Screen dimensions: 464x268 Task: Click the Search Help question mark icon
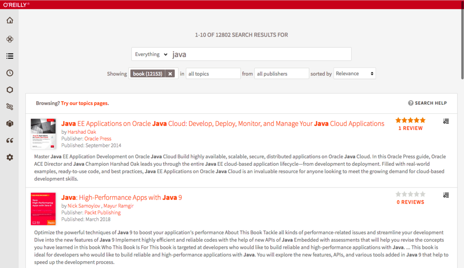click(411, 103)
